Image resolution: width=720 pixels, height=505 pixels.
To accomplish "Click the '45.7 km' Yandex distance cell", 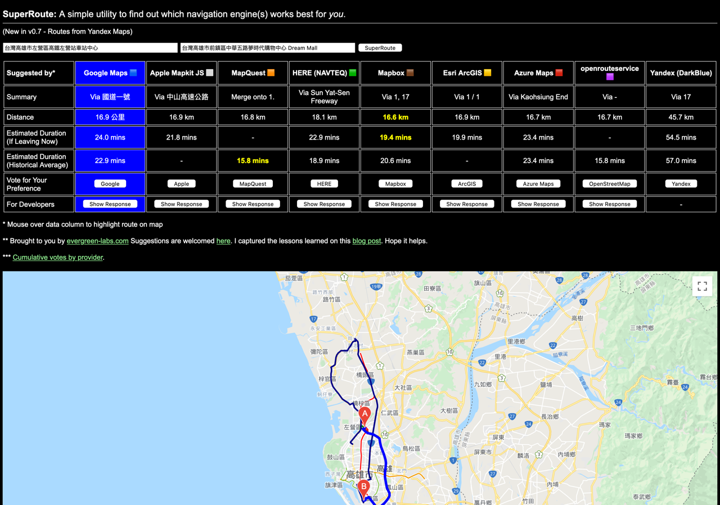I will click(681, 117).
